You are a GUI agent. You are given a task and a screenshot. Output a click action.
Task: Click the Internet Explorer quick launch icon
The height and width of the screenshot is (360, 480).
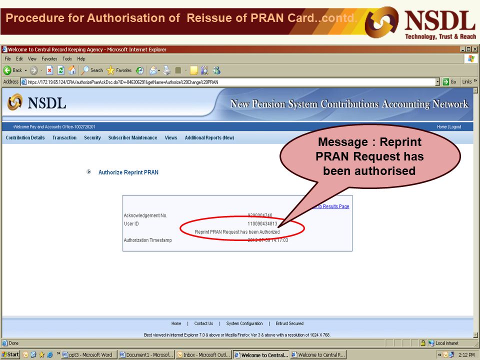click(x=49, y=355)
